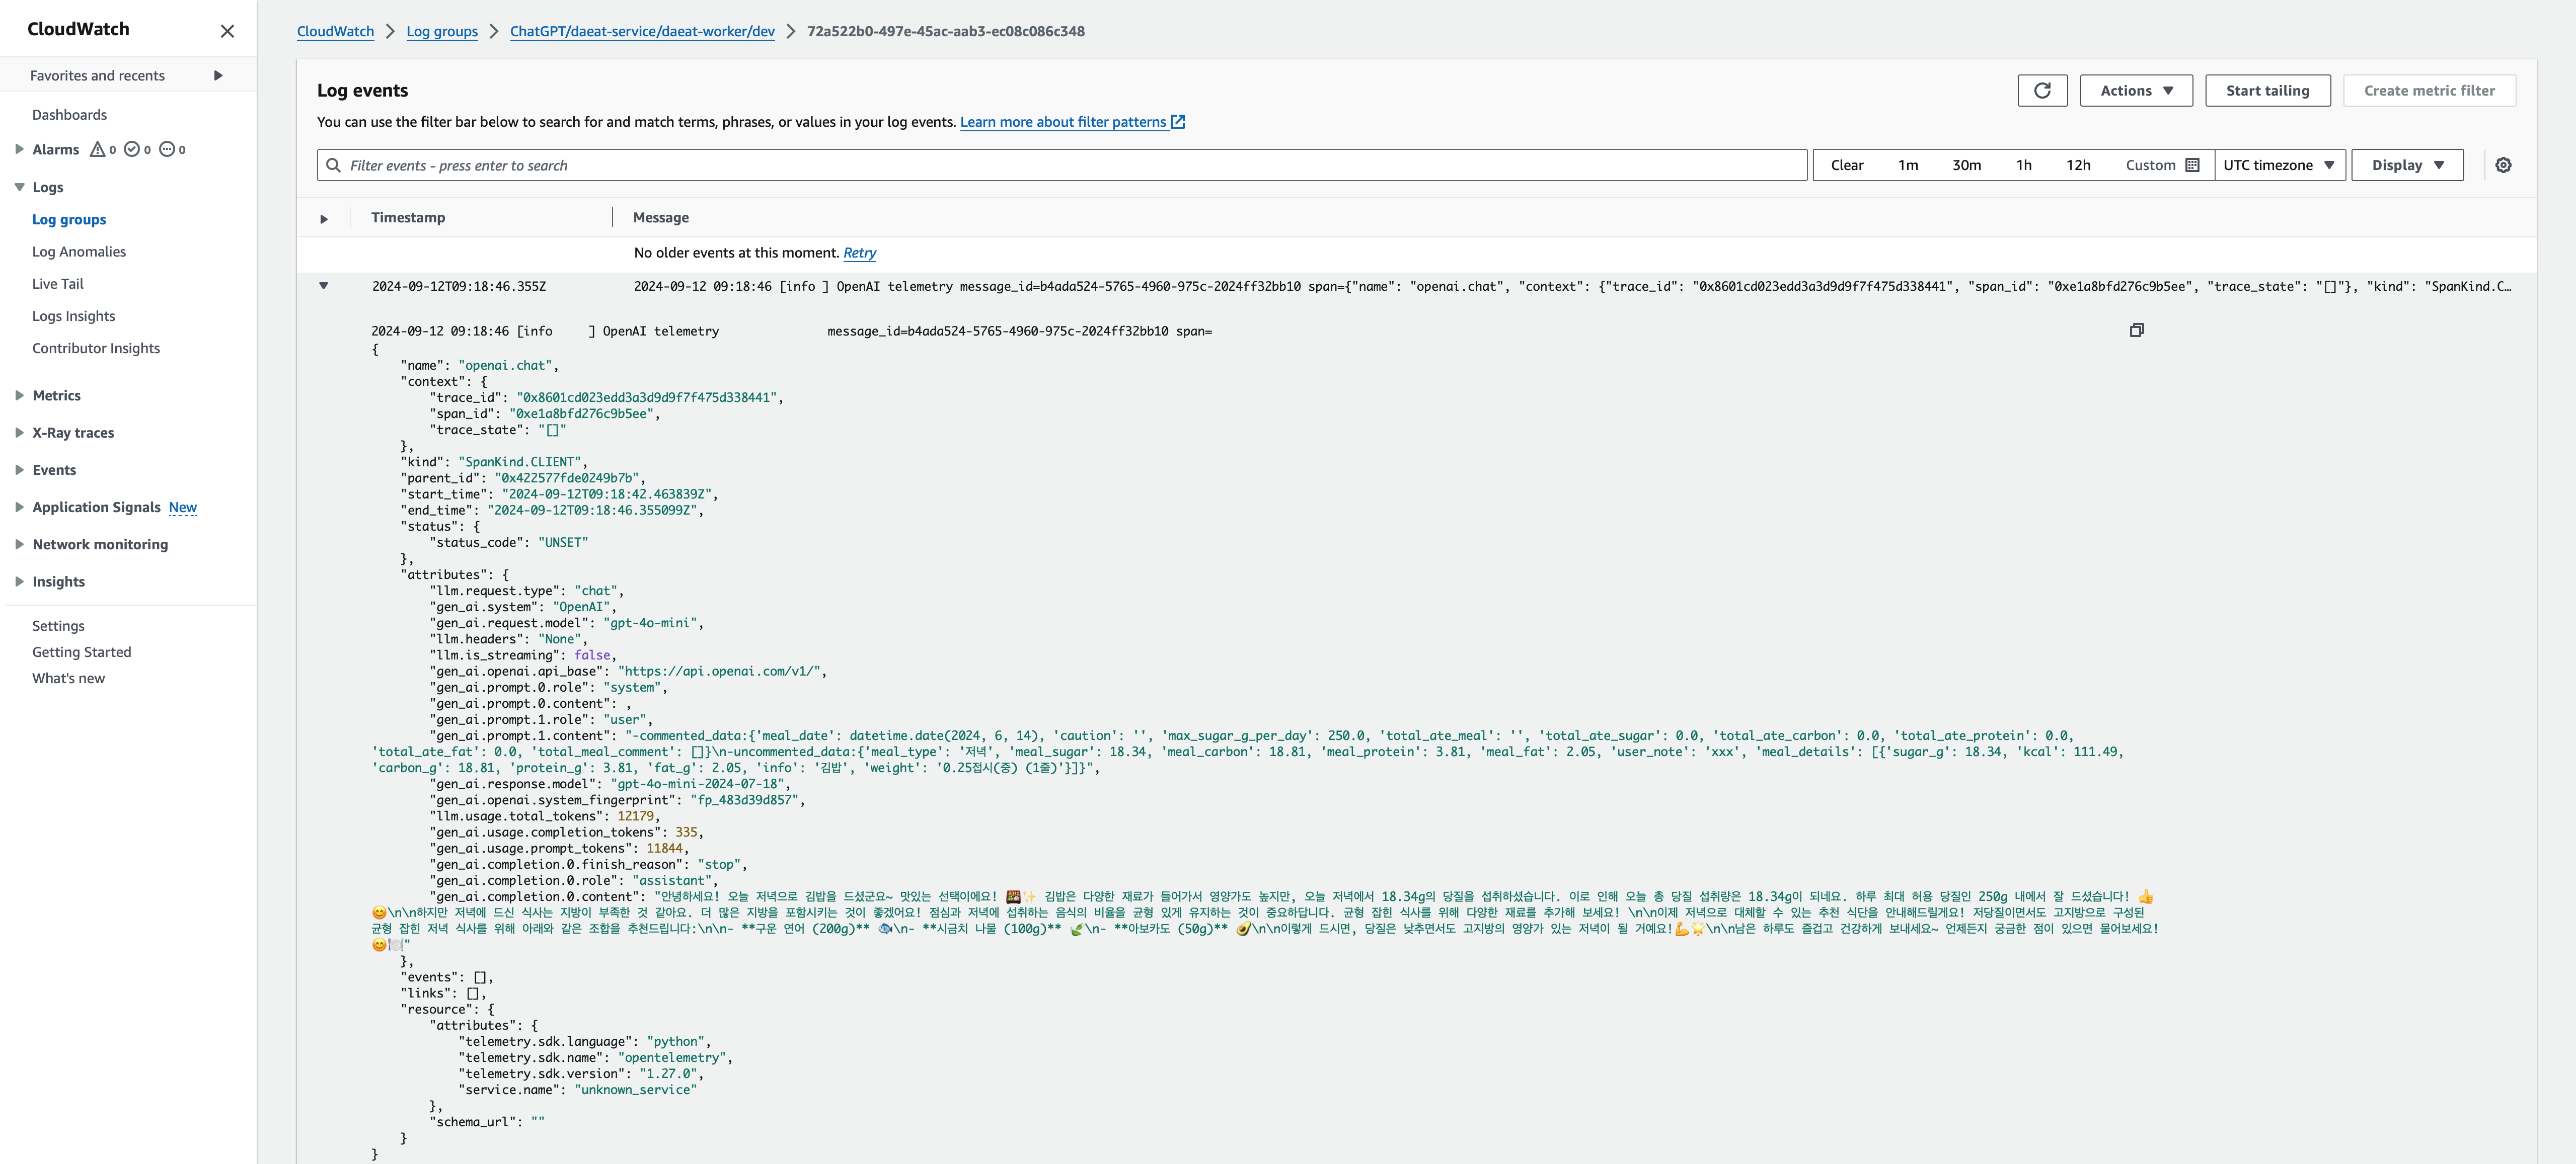Collapse the Logs navigation section
The height and width of the screenshot is (1164, 2576).
(x=19, y=187)
